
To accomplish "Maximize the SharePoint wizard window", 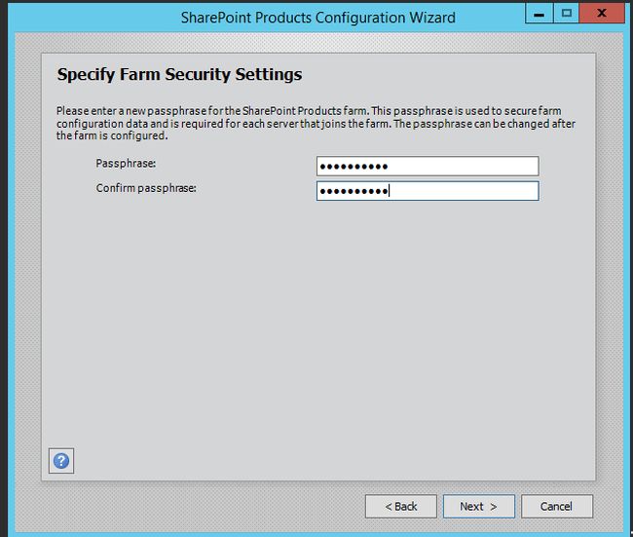I will pyautogui.click(x=566, y=14).
